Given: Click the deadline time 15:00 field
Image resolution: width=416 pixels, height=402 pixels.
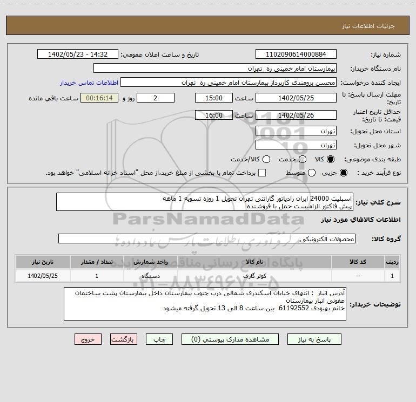Looking at the screenshot, I should (x=214, y=98).
